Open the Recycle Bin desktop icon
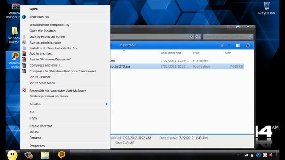Viewport: 285px width, 160px height. 266,8
